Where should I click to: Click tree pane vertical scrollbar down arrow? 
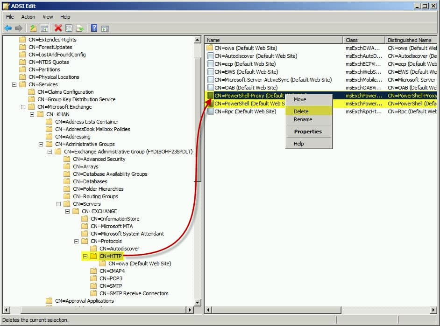point(198,303)
